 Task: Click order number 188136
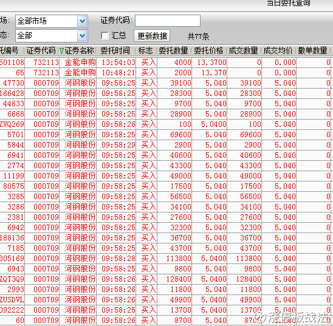click(12, 238)
